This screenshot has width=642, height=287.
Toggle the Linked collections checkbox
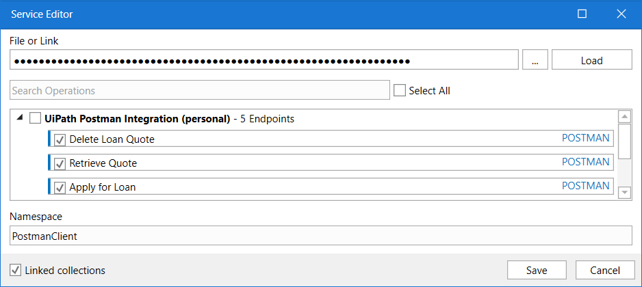point(16,270)
